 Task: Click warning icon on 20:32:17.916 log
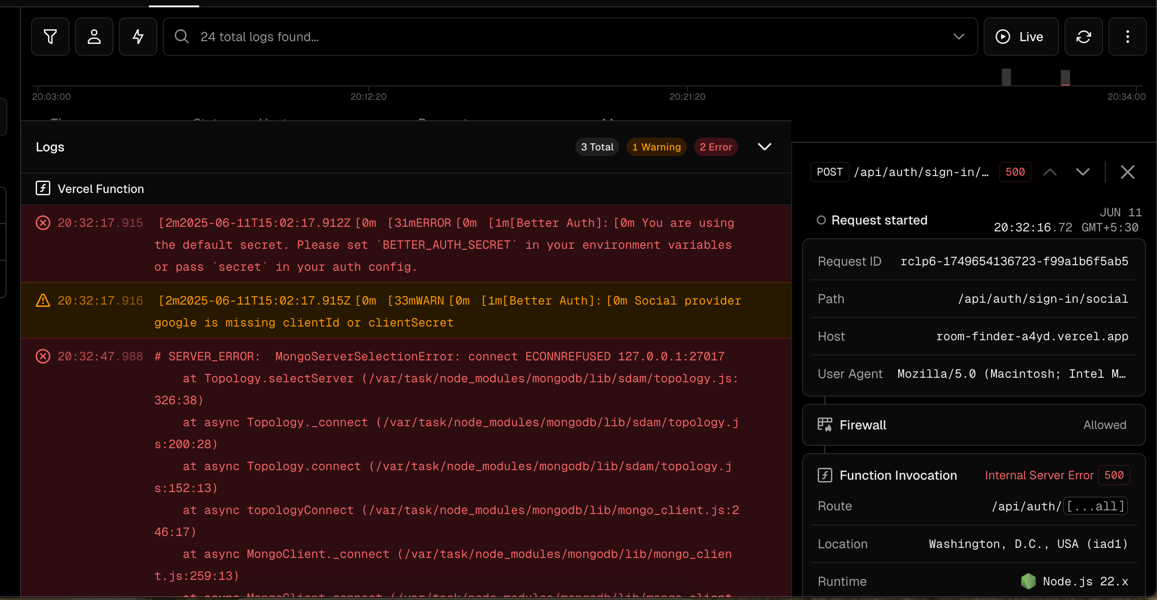pos(43,300)
